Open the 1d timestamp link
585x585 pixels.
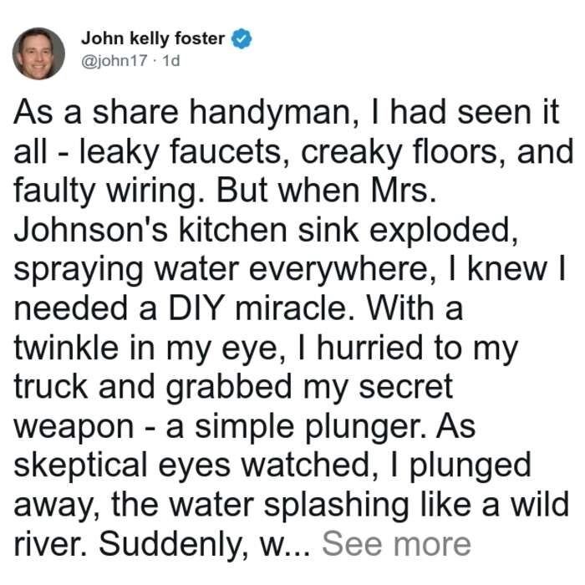tap(171, 60)
